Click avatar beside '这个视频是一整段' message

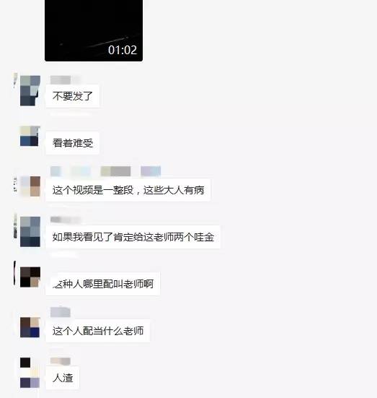pyautogui.click(x=30, y=186)
